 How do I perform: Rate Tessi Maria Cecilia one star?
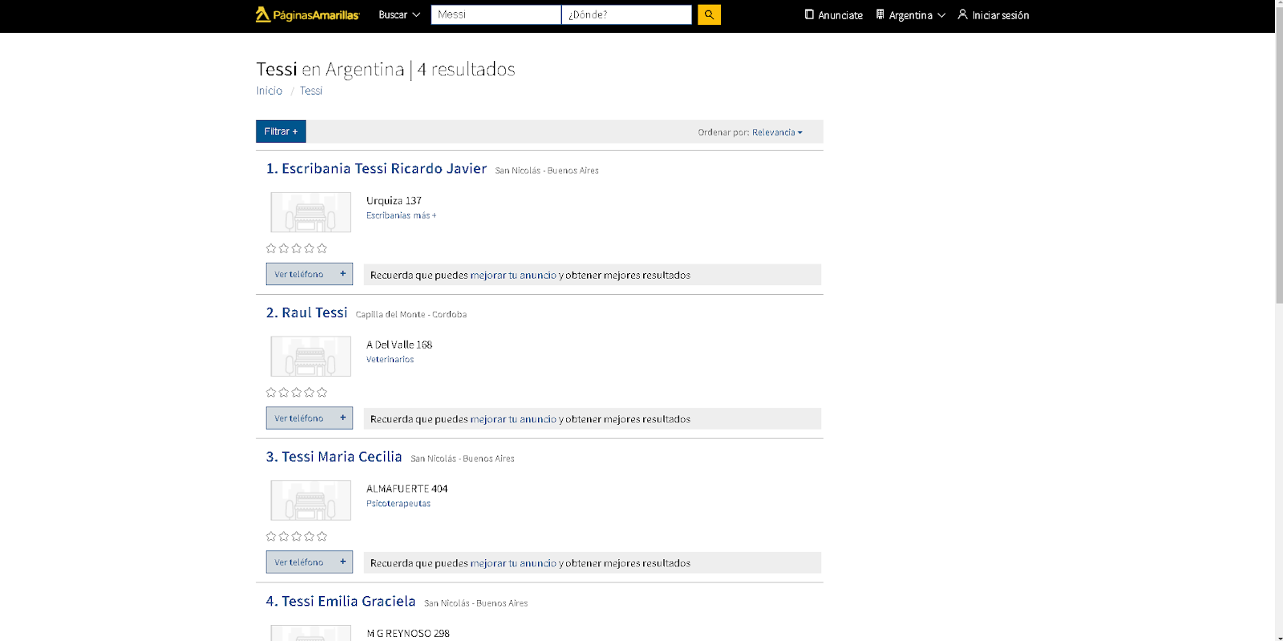(x=271, y=537)
